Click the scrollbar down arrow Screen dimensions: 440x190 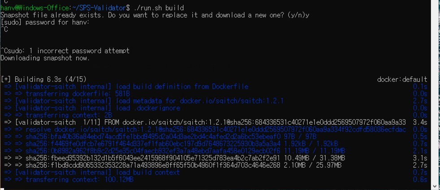click(436, 185)
